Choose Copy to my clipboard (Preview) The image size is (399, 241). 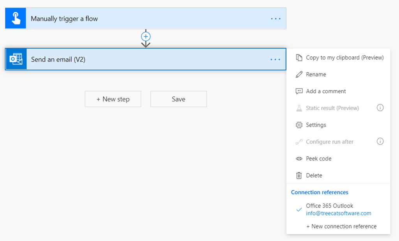[344, 58]
